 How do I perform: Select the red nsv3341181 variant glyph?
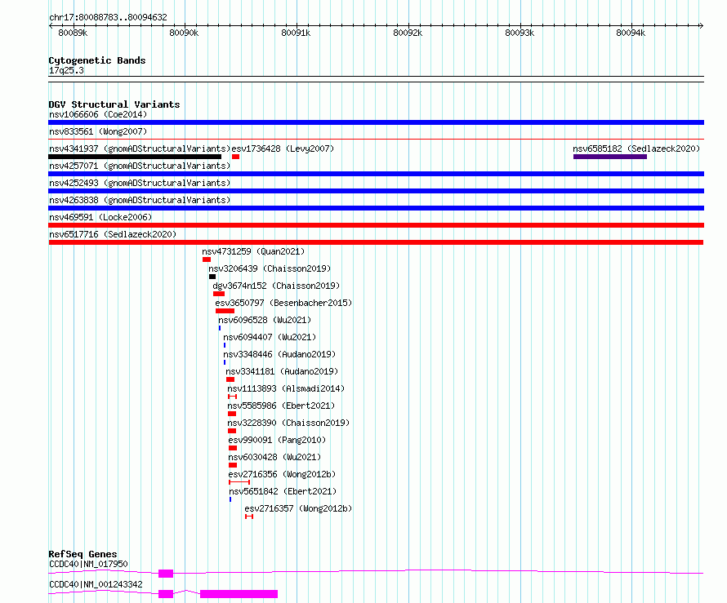tap(230, 379)
